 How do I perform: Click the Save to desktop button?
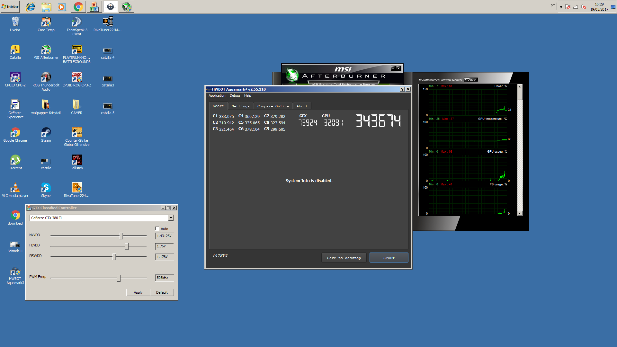tap(344, 258)
